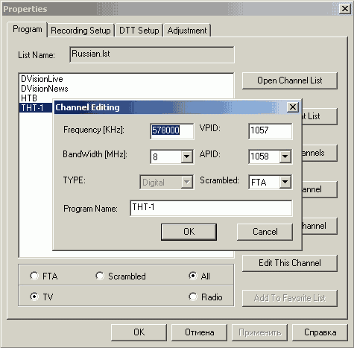This screenshot has height=348, width=354.
Task: Select the highlighted THT-1 channel row
Action: coord(36,108)
